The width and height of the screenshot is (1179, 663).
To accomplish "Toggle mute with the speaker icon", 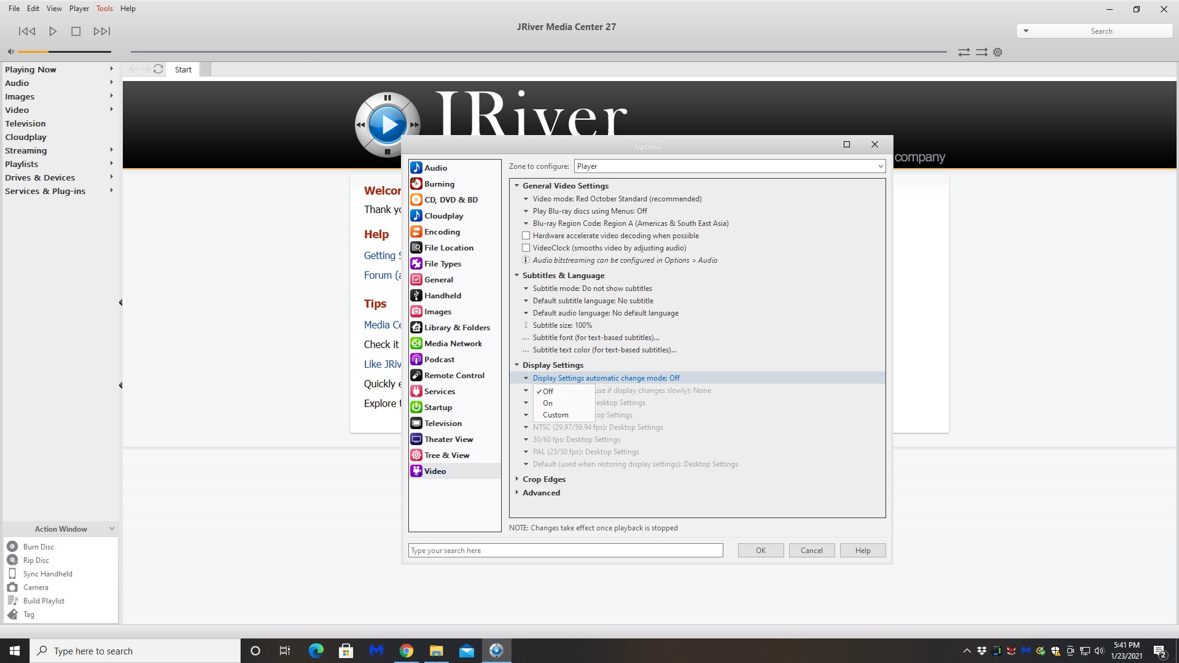I will pos(10,52).
